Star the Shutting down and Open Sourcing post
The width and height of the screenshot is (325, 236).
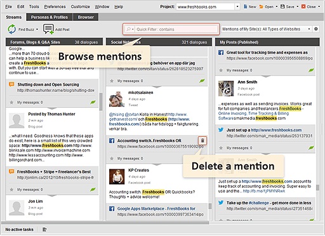click(x=11, y=102)
